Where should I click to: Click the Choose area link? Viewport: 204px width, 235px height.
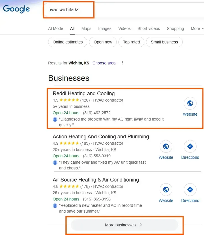tap(104, 63)
